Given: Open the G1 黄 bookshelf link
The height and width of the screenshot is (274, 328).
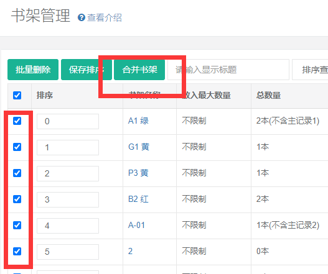Looking at the screenshot, I should click(x=139, y=147).
